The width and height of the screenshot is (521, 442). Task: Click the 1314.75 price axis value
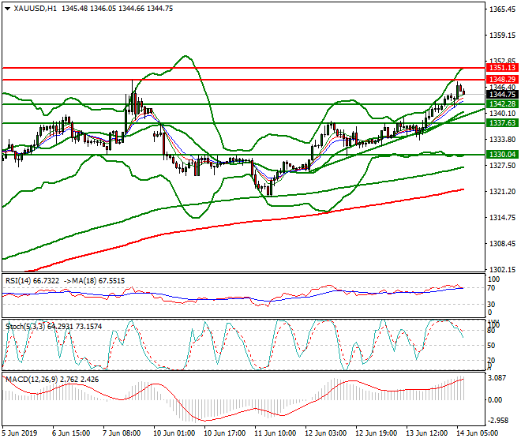[502, 218]
